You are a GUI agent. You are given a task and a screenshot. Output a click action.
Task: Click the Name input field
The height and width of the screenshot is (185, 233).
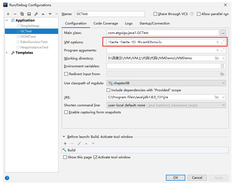pos(110,14)
